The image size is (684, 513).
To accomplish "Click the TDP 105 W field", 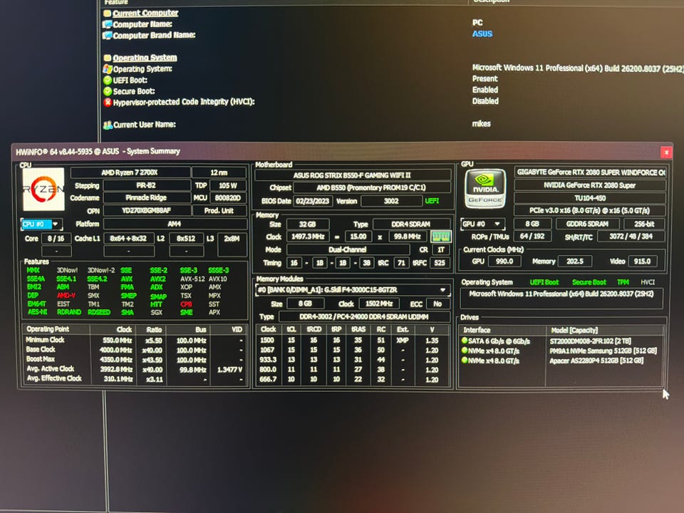I will (228, 185).
